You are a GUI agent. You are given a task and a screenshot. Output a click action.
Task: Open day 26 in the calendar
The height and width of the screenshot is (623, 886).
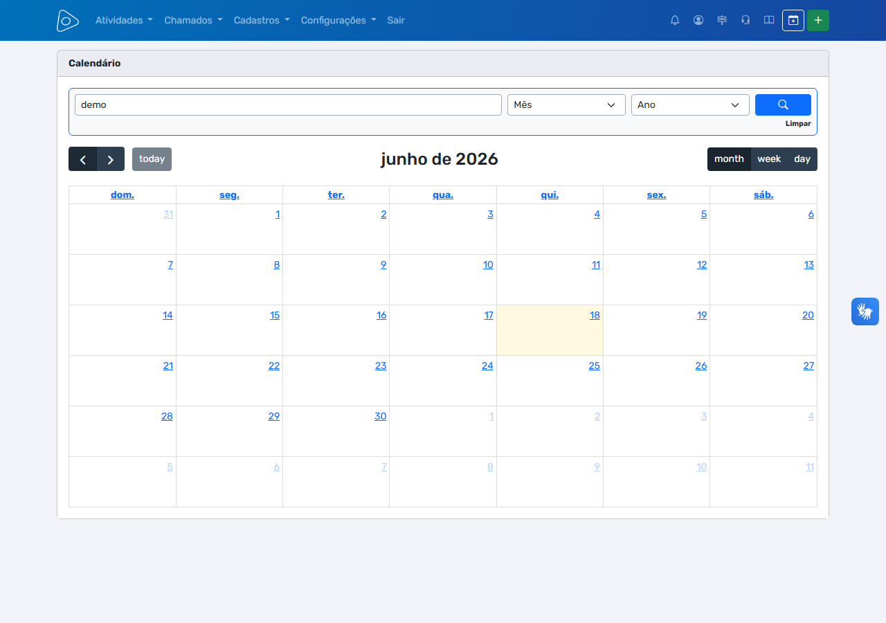coord(701,366)
